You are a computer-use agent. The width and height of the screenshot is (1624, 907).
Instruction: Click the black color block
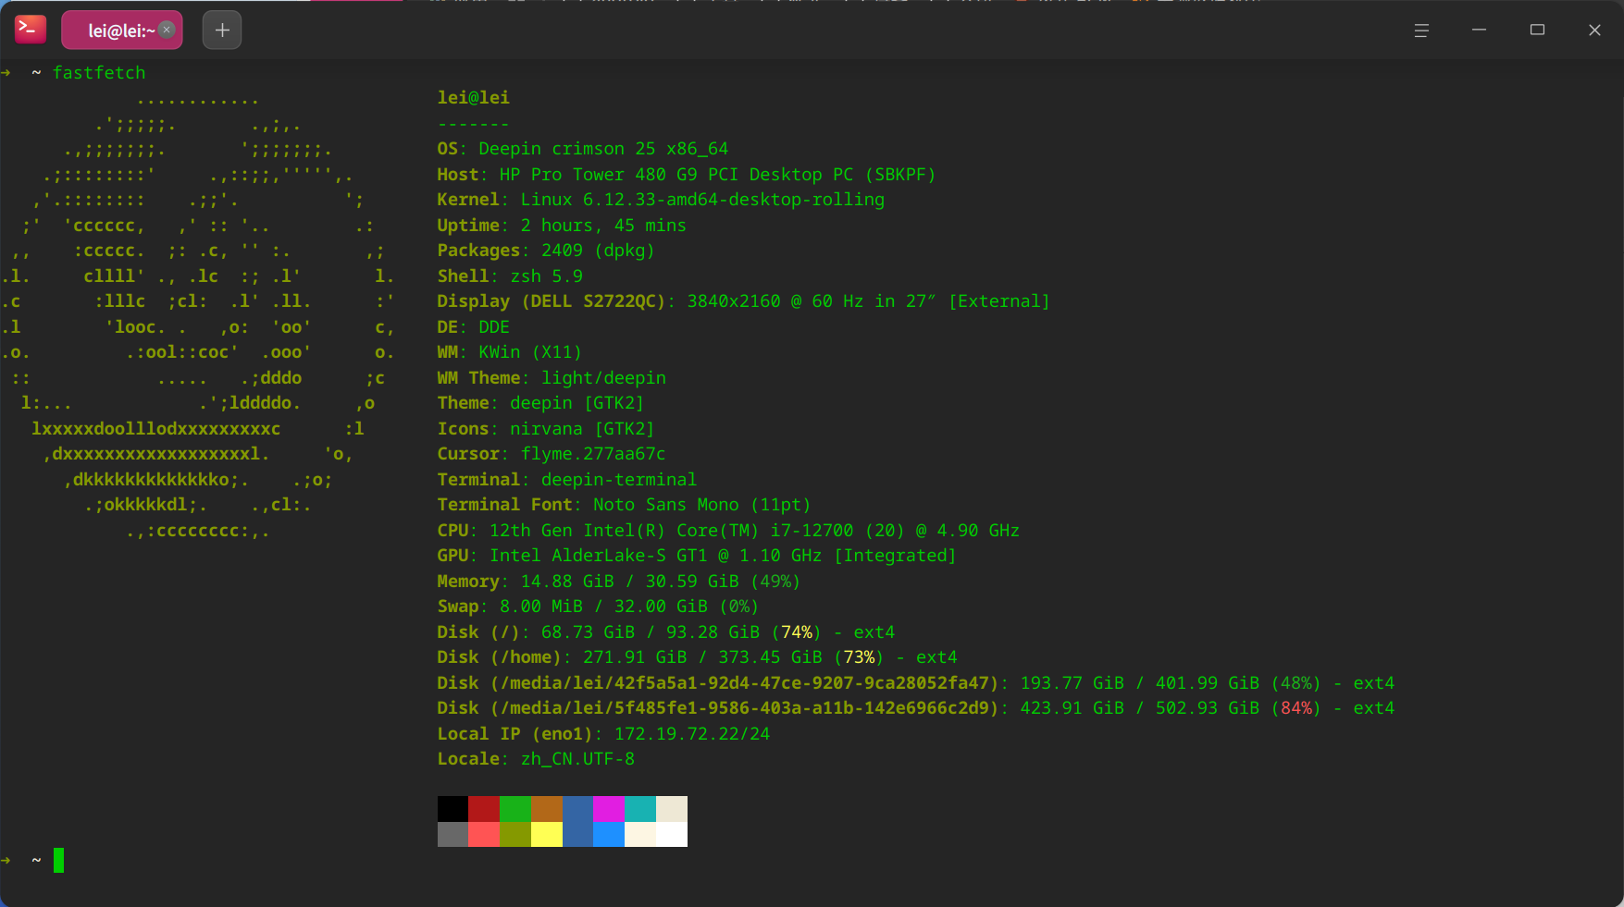tap(452, 808)
